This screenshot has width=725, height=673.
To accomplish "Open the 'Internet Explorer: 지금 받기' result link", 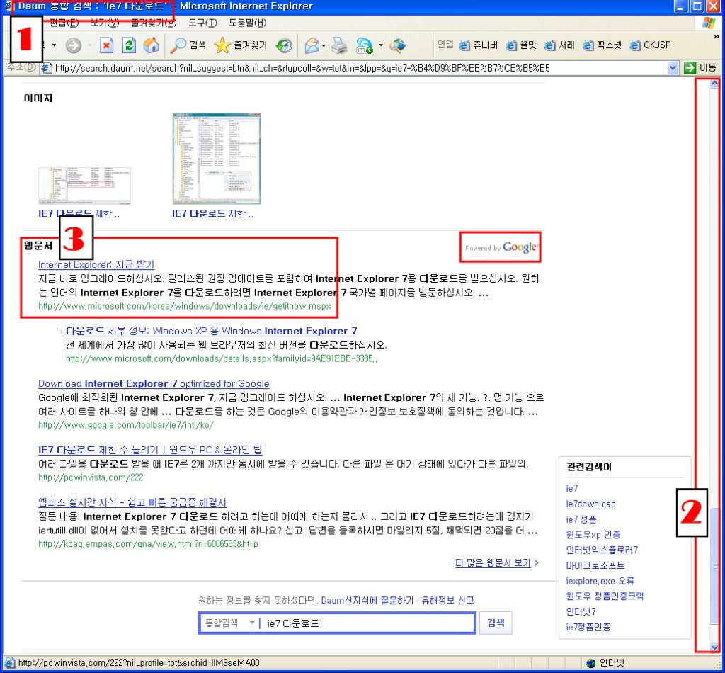I will 96,264.
